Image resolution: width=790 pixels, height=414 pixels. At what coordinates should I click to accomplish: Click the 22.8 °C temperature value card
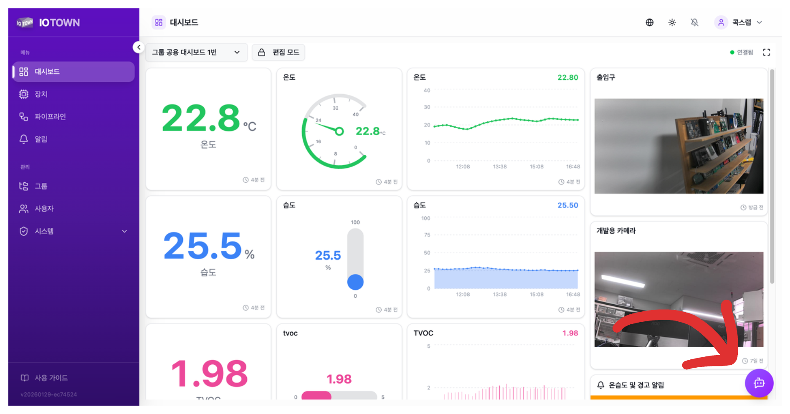click(208, 129)
